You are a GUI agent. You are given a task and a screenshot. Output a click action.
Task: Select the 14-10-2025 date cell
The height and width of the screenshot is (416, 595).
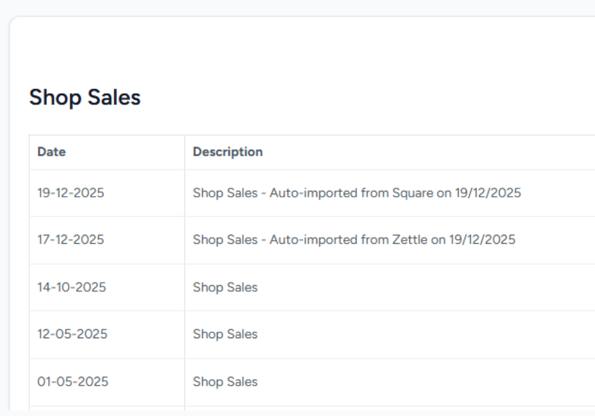pos(71,288)
